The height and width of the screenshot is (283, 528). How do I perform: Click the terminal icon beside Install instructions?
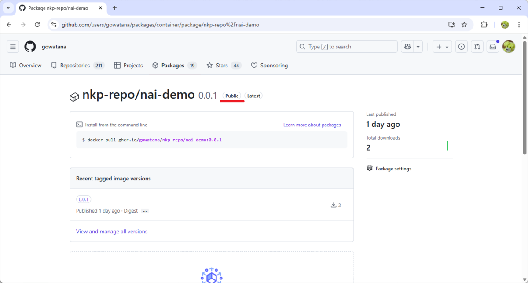pos(79,125)
